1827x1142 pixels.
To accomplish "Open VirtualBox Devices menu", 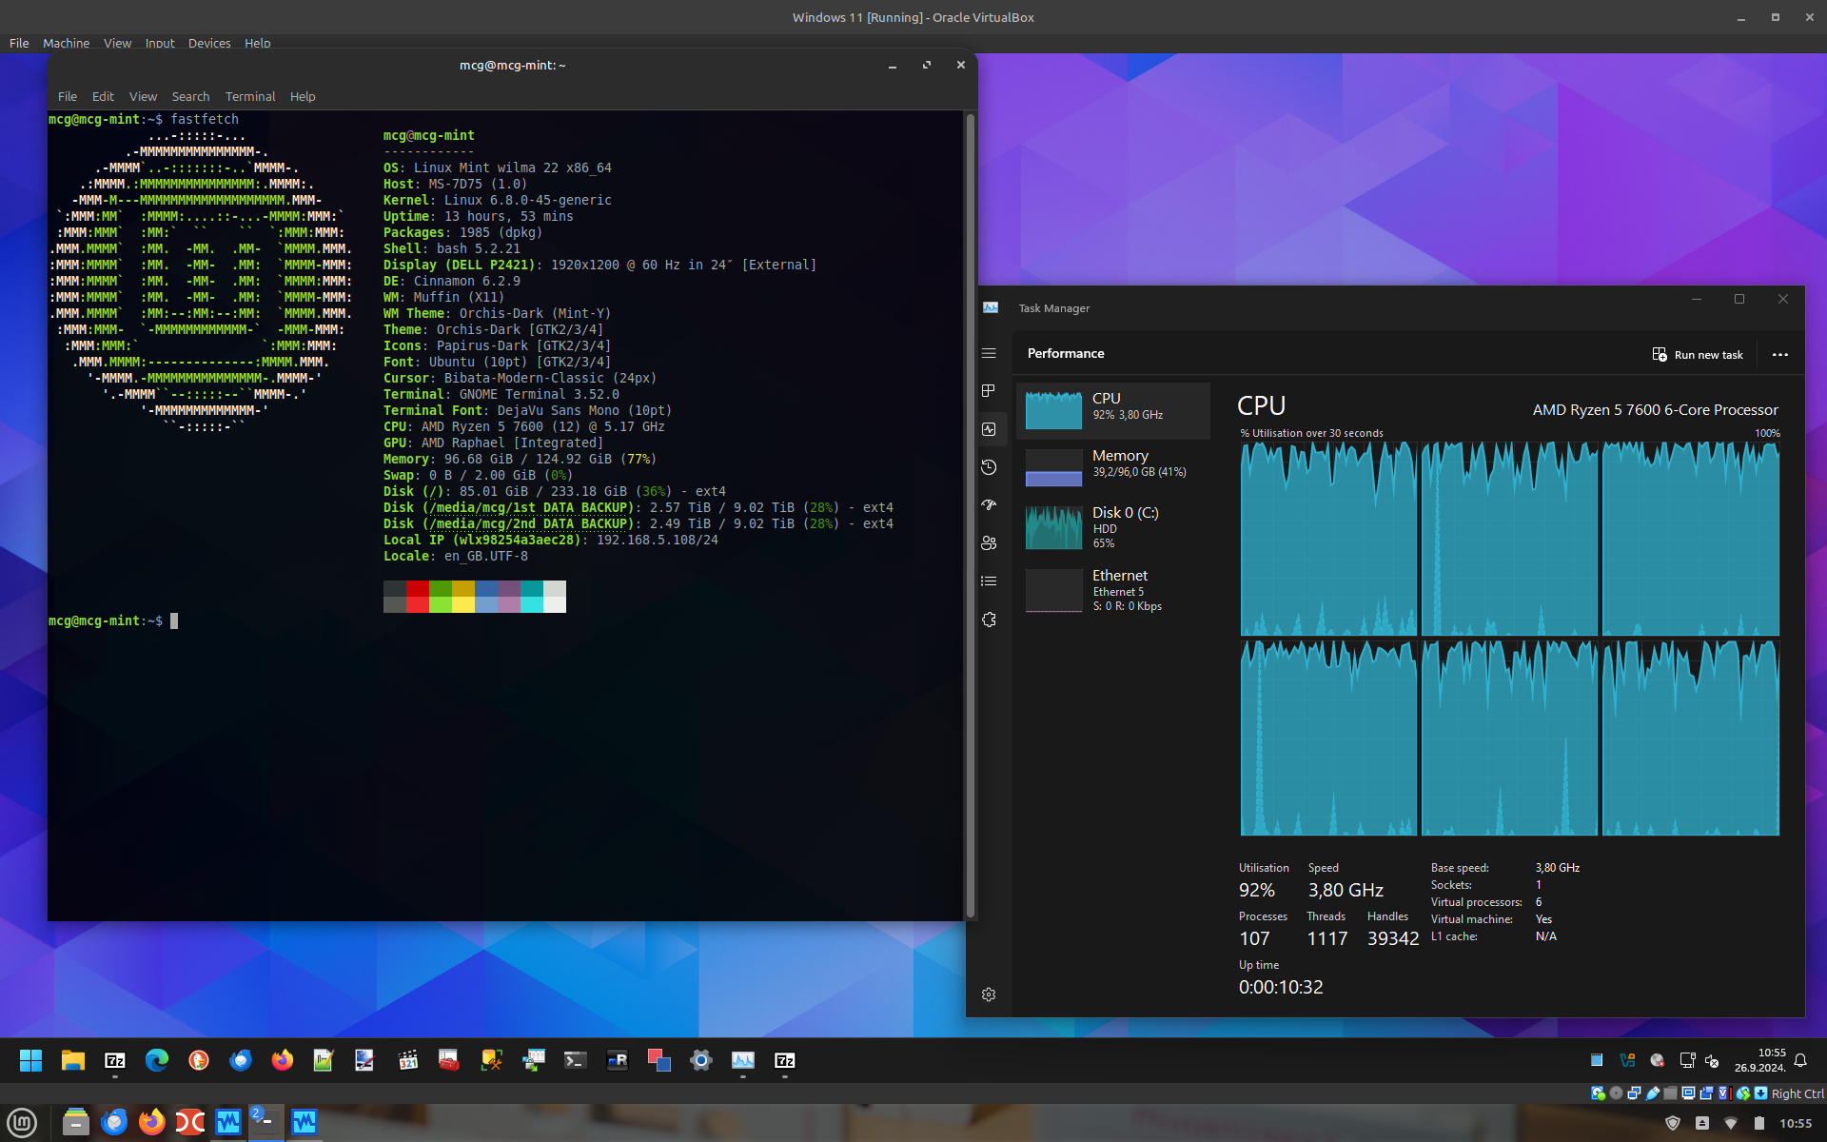I will coord(209,43).
